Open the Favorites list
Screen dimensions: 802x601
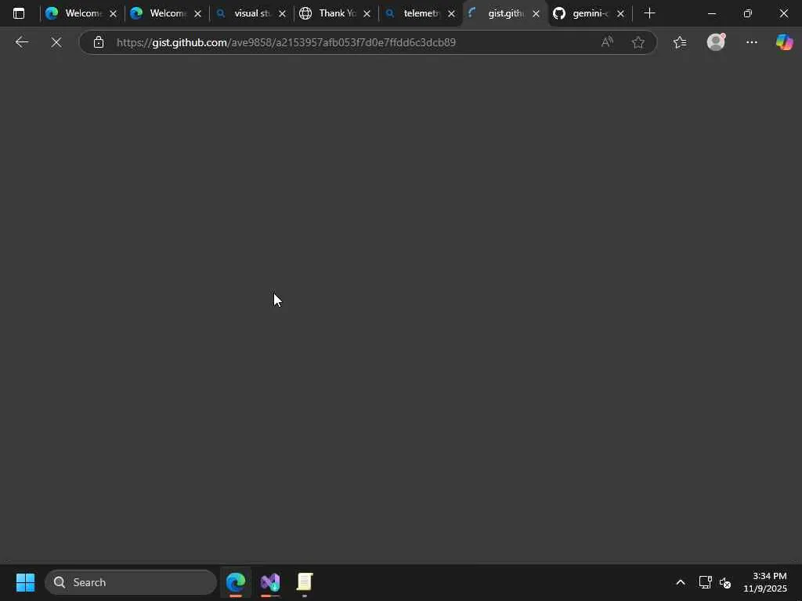coord(680,42)
